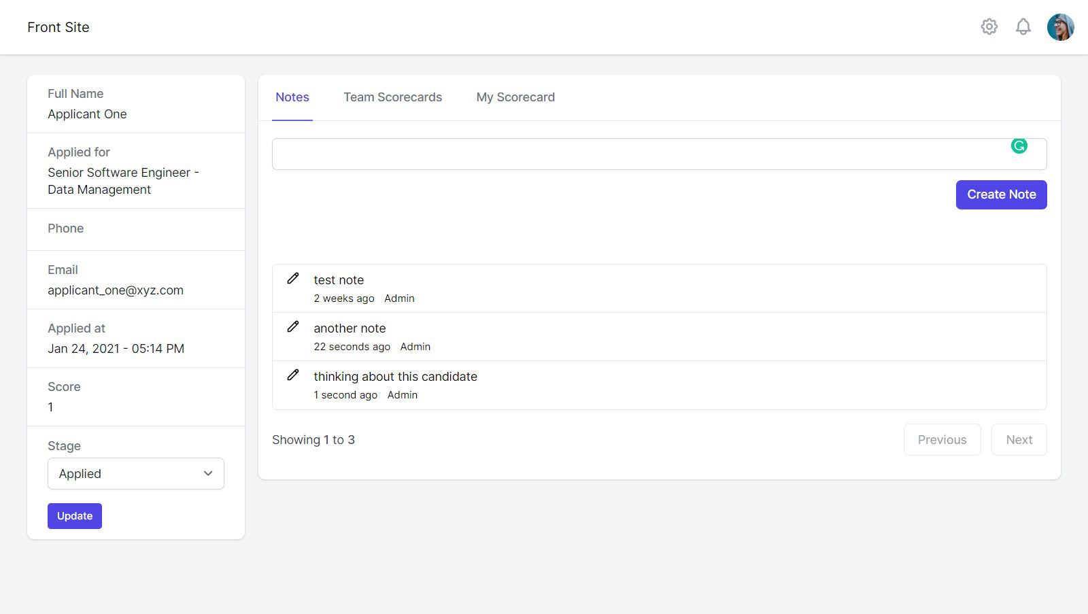1088x614 pixels.
Task: Click the Create Note button
Action: tap(1001, 194)
